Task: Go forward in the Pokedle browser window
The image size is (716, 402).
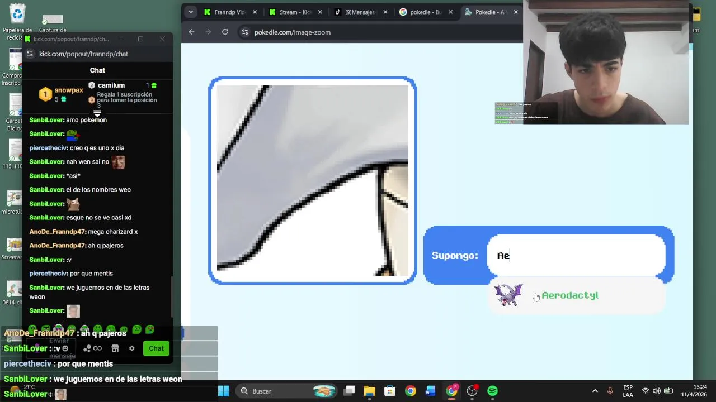Action: (208, 32)
